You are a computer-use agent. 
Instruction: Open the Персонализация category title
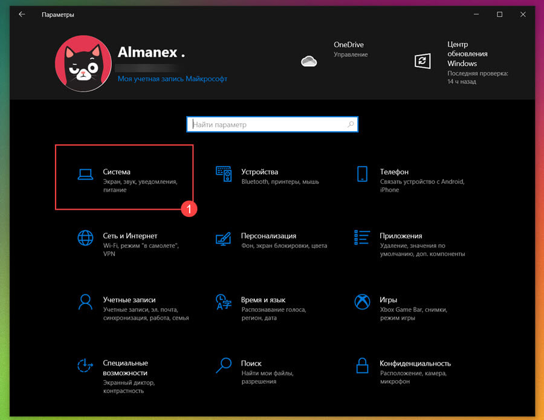(x=268, y=236)
